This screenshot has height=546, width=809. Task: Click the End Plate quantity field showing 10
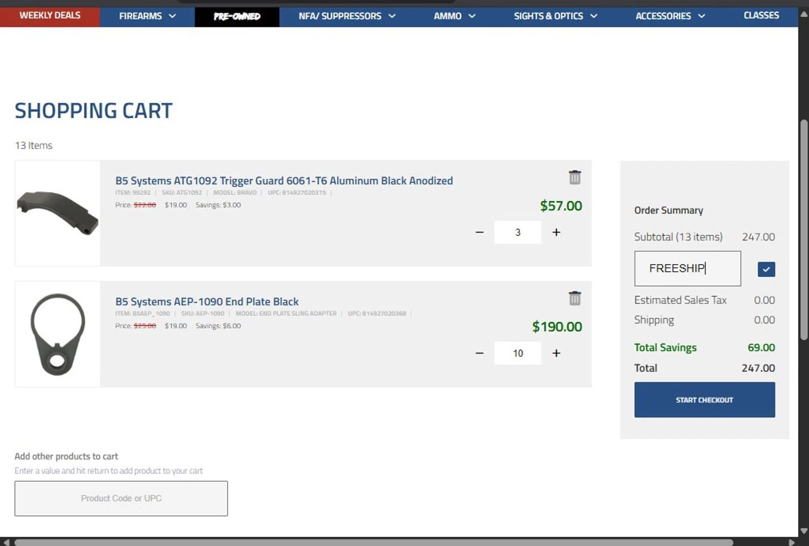[517, 353]
